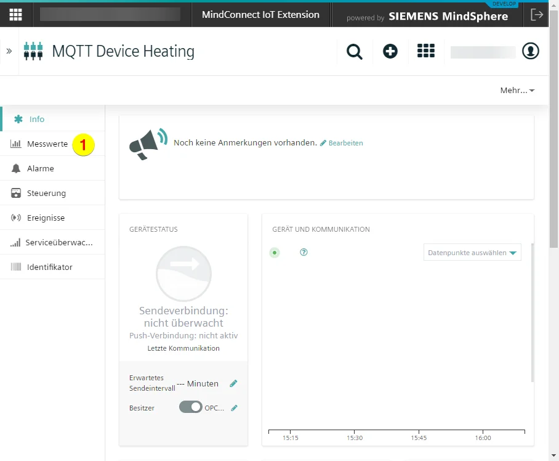Open the Alarme tab
This screenshot has height=461, width=559.
pyautogui.click(x=53, y=168)
